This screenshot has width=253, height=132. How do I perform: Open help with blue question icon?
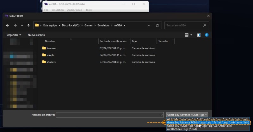click(x=207, y=35)
